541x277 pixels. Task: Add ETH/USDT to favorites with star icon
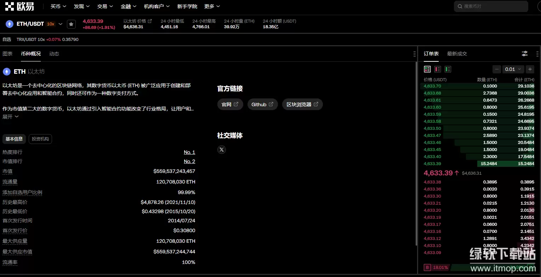pyautogui.click(x=71, y=24)
